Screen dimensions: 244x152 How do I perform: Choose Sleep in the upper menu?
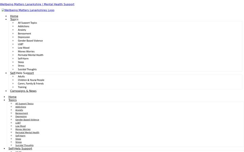coord(21,62)
